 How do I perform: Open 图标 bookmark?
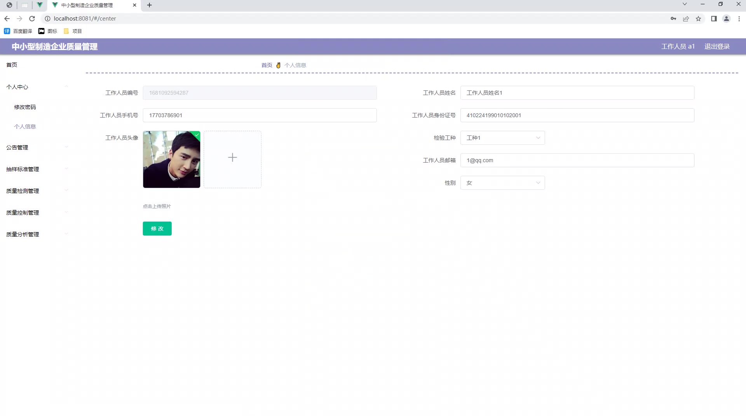click(x=47, y=31)
